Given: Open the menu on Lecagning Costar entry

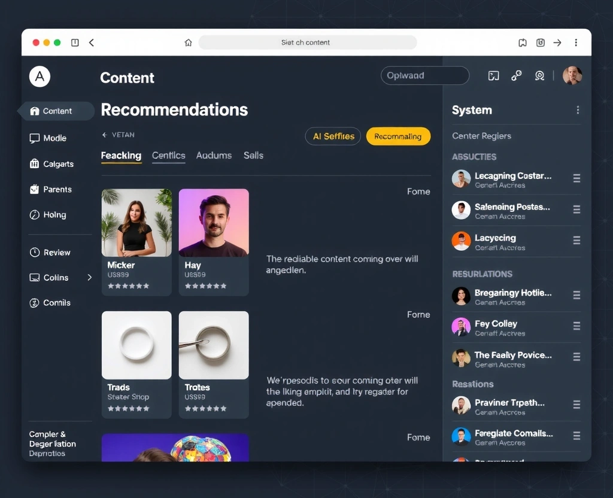Looking at the screenshot, I should tap(577, 178).
